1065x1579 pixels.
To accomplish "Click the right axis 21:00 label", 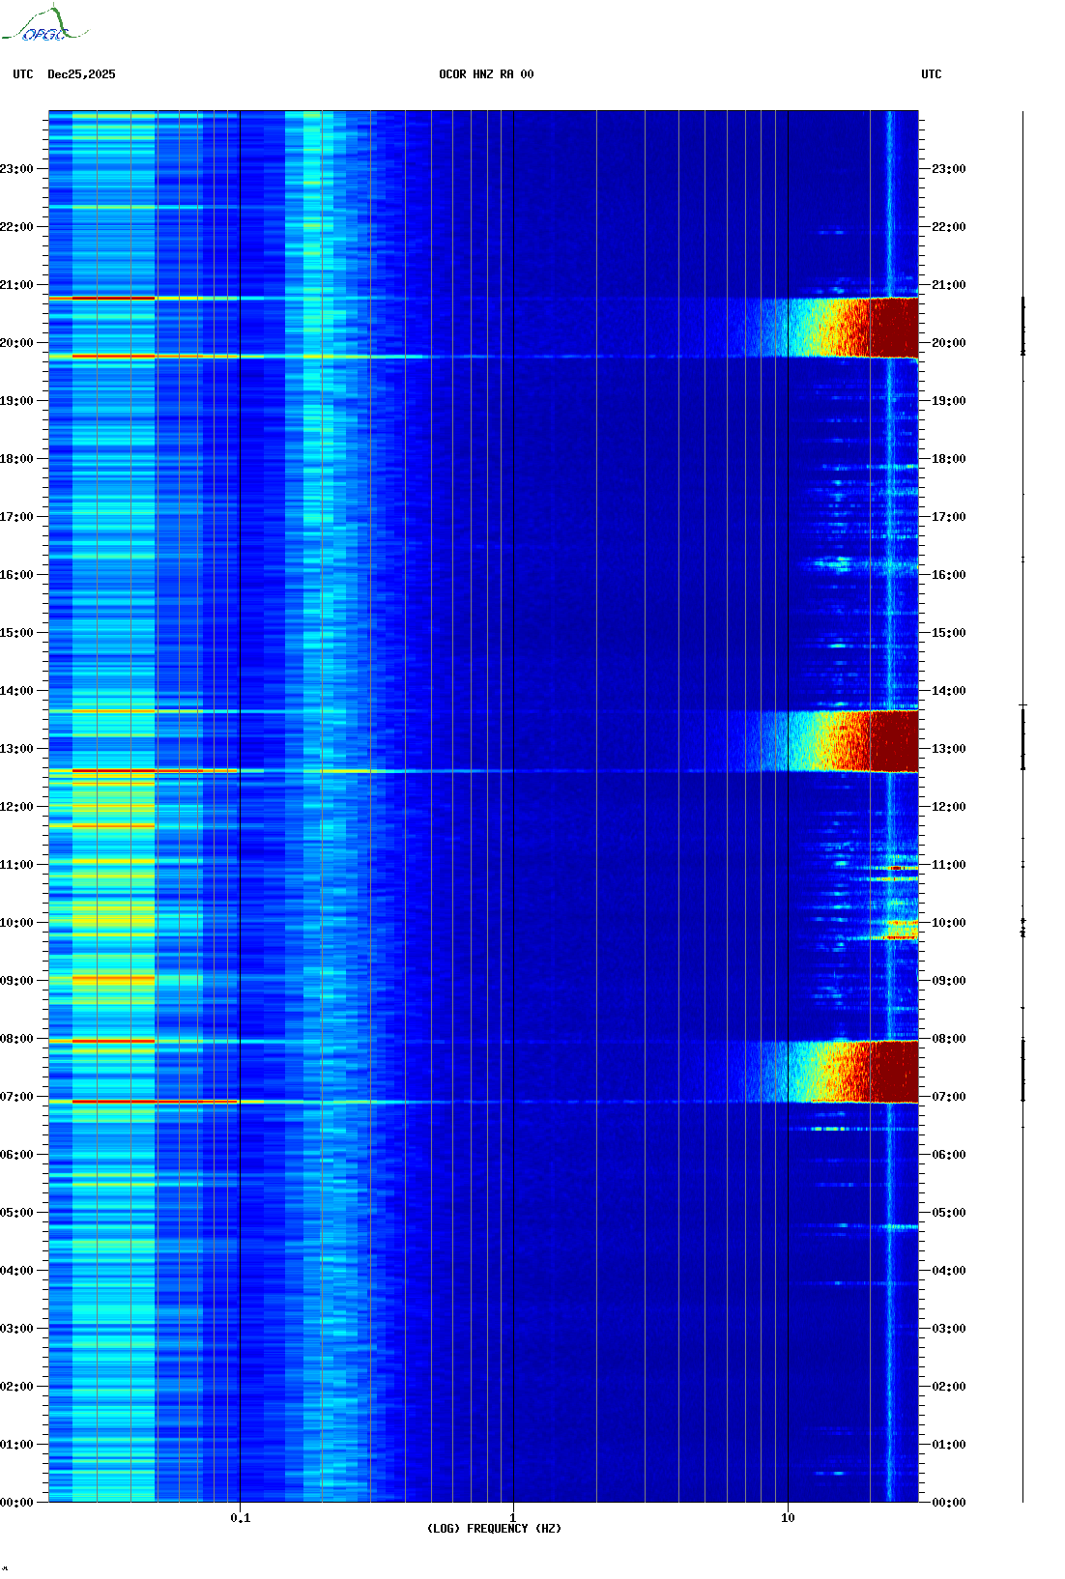I will (949, 285).
